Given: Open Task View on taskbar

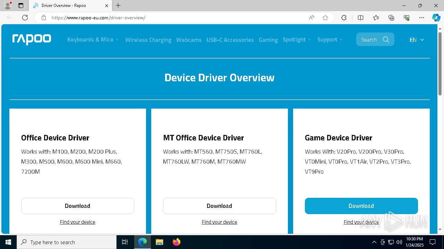Looking at the screenshot, I should tap(125, 242).
